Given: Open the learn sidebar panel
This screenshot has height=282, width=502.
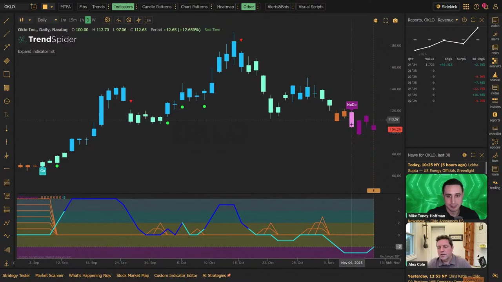Looking at the screenshot, I should tap(495, 171).
